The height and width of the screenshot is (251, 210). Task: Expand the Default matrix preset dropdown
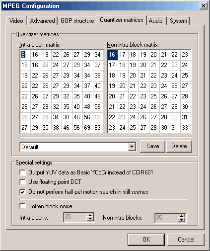tap(132, 147)
